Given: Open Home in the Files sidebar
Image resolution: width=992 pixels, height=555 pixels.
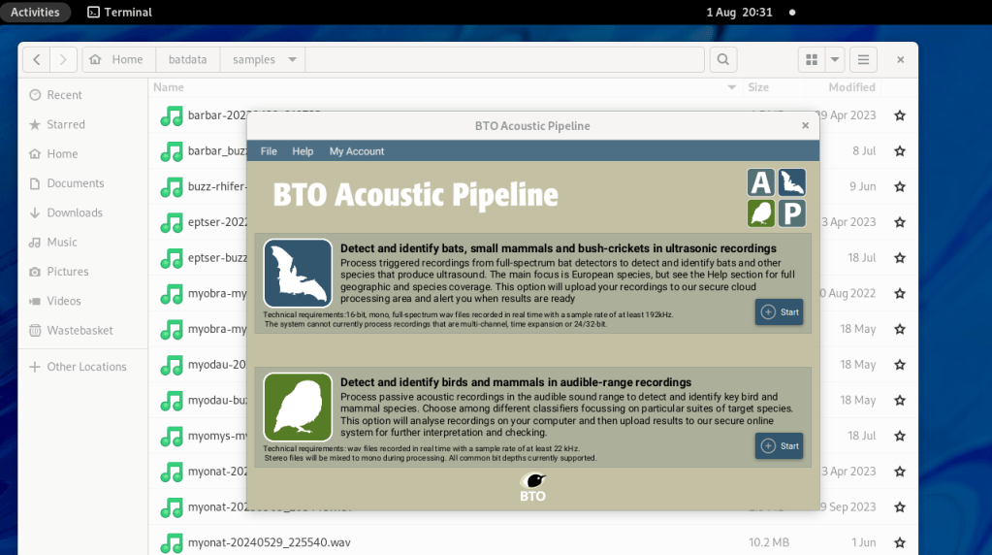Looking at the screenshot, I should [x=82, y=153].
